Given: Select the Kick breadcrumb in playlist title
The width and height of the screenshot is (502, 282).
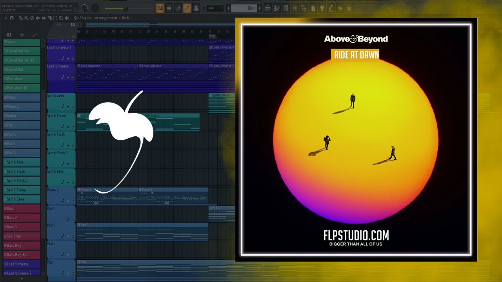Looking at the screenshot, I should [x=125, y=18].
